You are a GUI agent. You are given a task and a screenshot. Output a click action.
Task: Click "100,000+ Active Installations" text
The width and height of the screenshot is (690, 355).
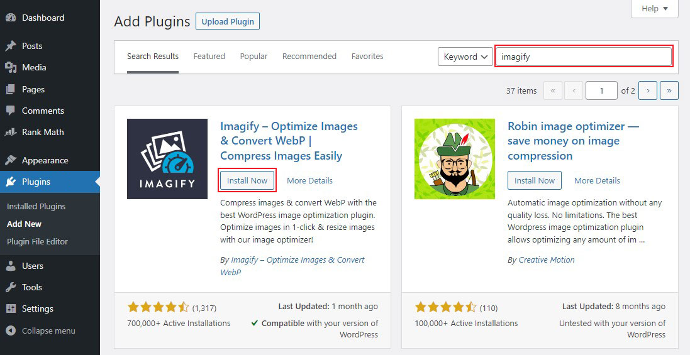(467, 323)
